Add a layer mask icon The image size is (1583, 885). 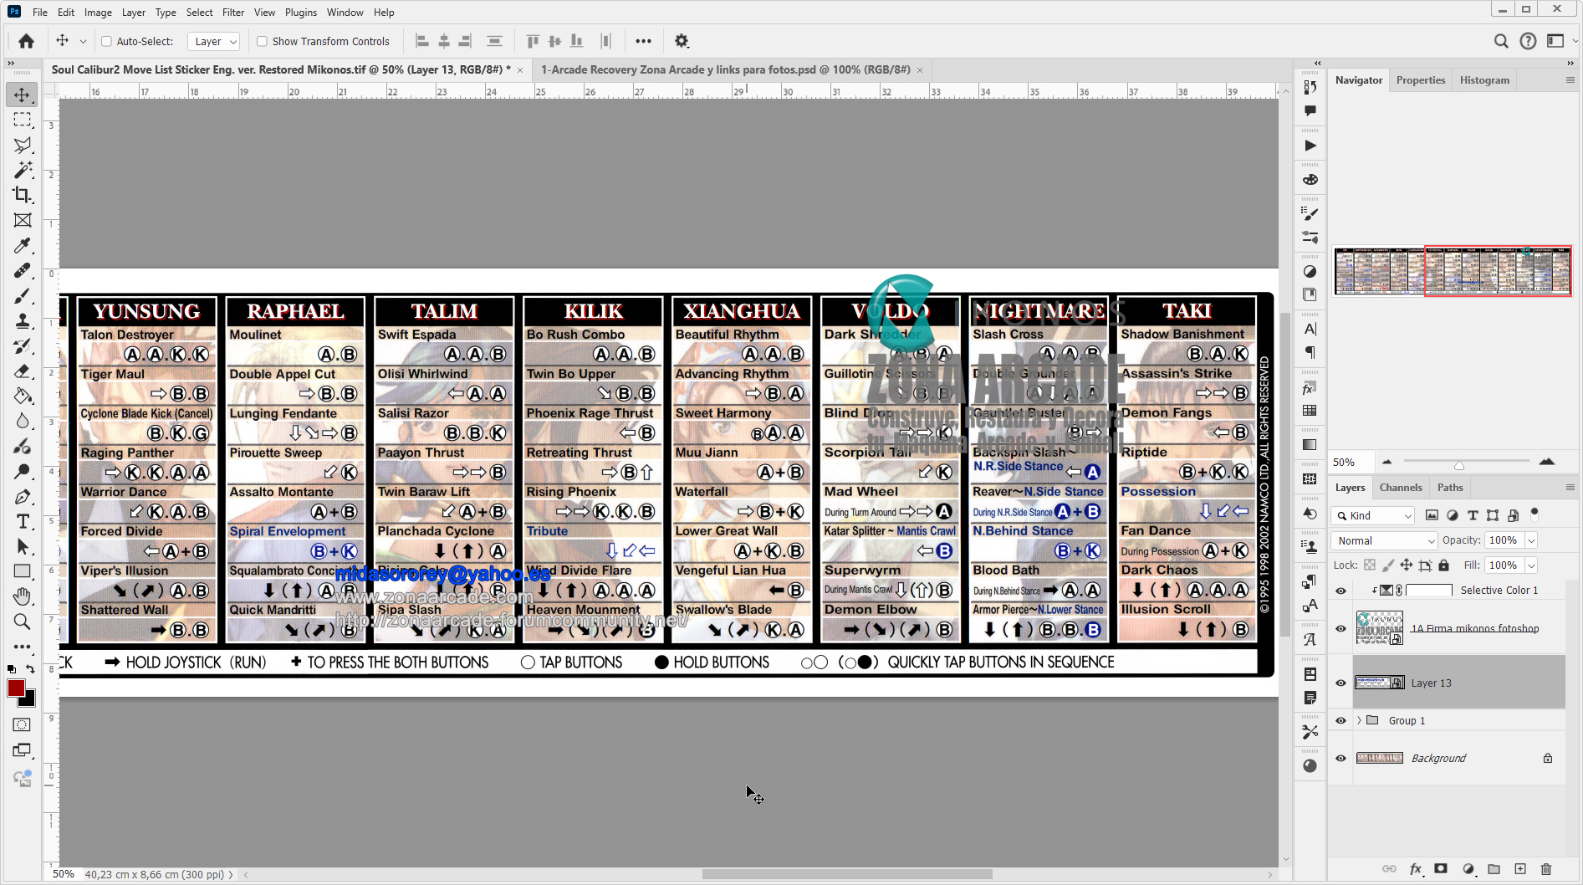(1441, 869)
